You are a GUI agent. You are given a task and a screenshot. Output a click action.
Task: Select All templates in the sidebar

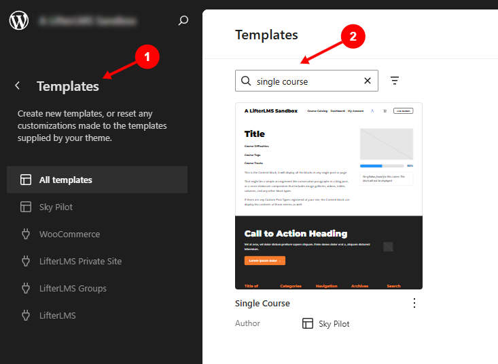point(97,180)
